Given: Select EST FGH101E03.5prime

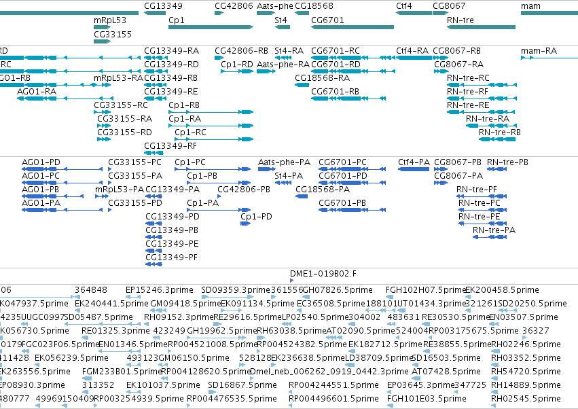Looking at the screenshot, I should (x=427, y=399).
